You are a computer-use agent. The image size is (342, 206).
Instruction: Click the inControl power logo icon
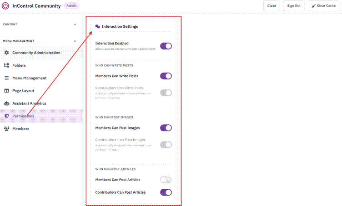click(5, 6)
